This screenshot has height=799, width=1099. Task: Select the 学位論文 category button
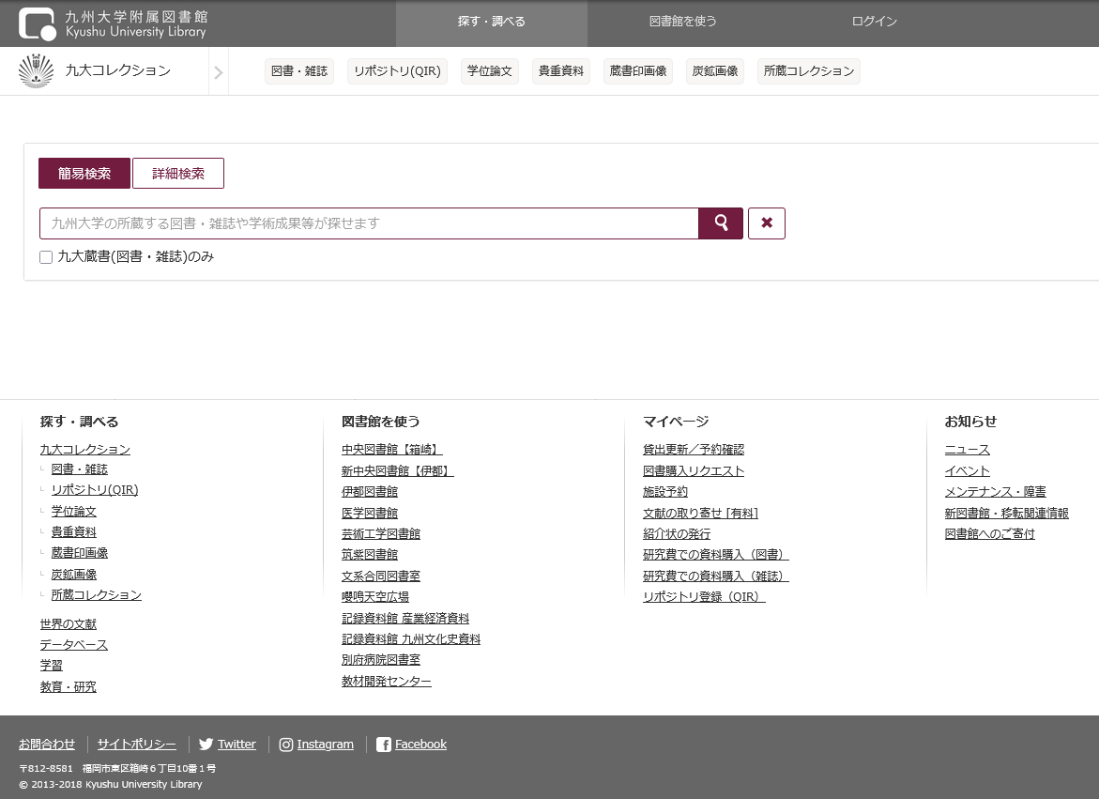pos(489,70)
